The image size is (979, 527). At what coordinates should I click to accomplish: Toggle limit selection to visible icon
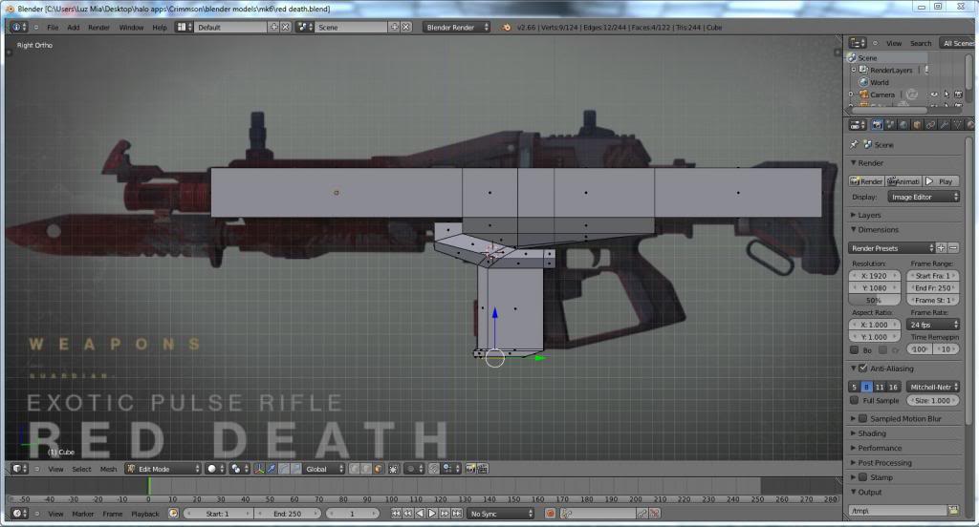pyautogui.click(x=394, y=469)
